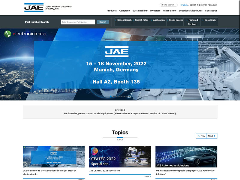The image size is (240, 180).
Task: Switch language to 簡体中文
Action: pos(202,5)
